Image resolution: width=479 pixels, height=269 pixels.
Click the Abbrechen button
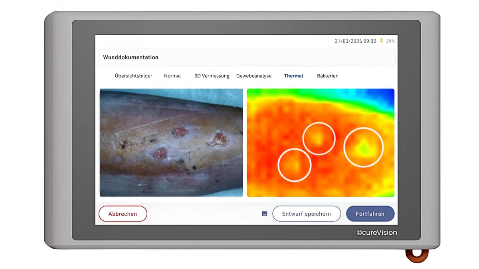coord(123,214)
